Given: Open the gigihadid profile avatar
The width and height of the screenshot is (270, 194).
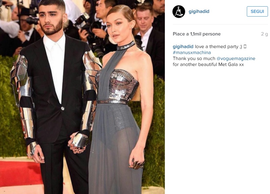Looking at the screenshot, I should coord(179,12).
